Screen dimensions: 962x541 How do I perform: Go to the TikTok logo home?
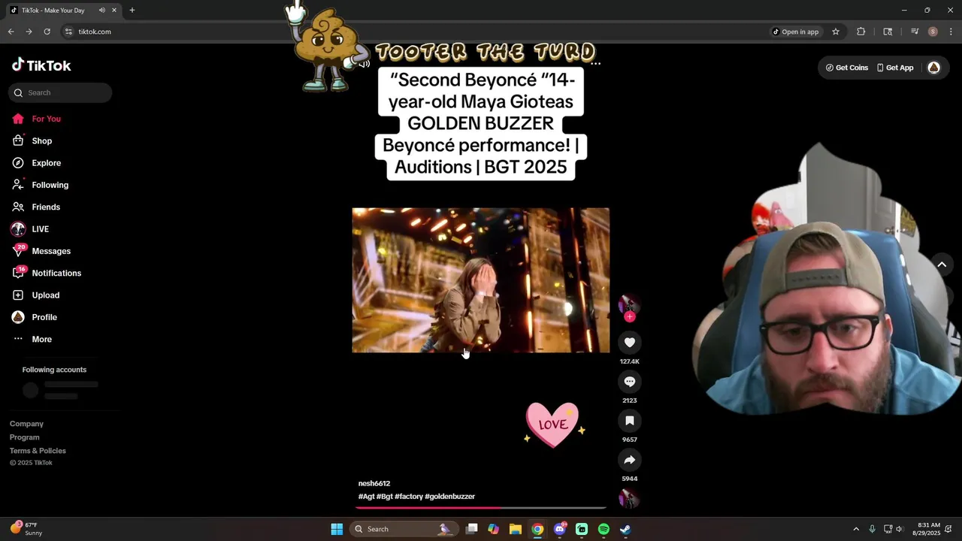tap(41, 65)
